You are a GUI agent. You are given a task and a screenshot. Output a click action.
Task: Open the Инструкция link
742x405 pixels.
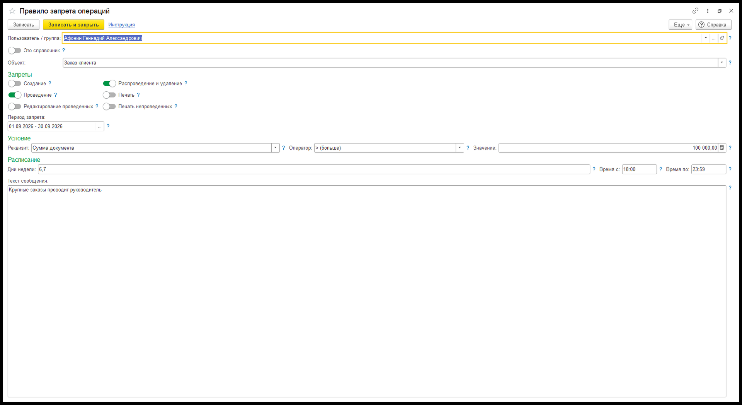click(x=121, y=25)
